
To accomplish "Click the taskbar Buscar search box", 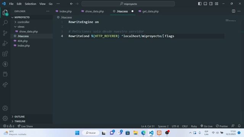I will tap(91, 133).
